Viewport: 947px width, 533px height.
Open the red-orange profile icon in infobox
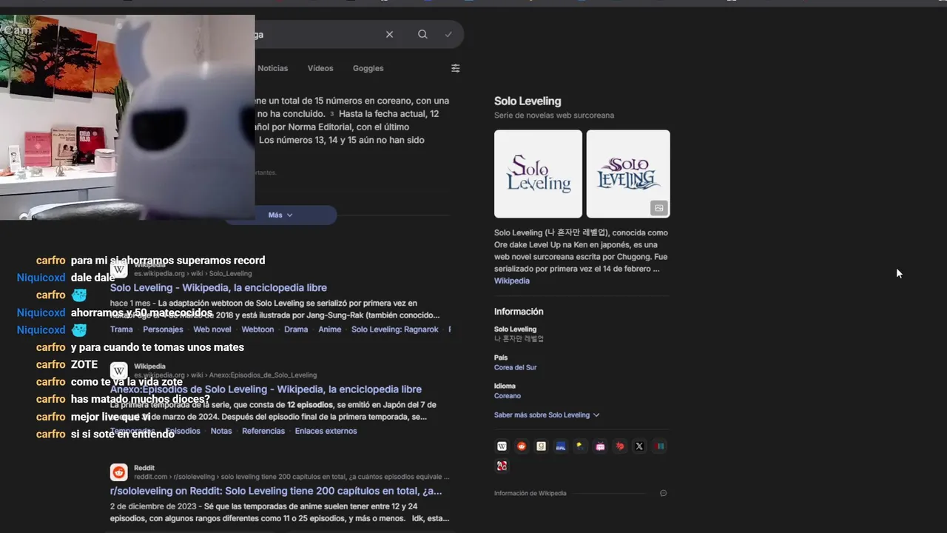point(620,446)
